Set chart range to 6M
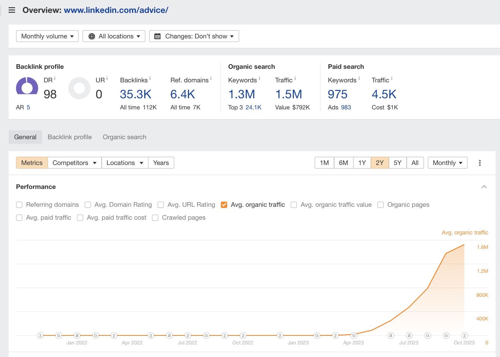The image size is (500, 357). pos(343,163)
